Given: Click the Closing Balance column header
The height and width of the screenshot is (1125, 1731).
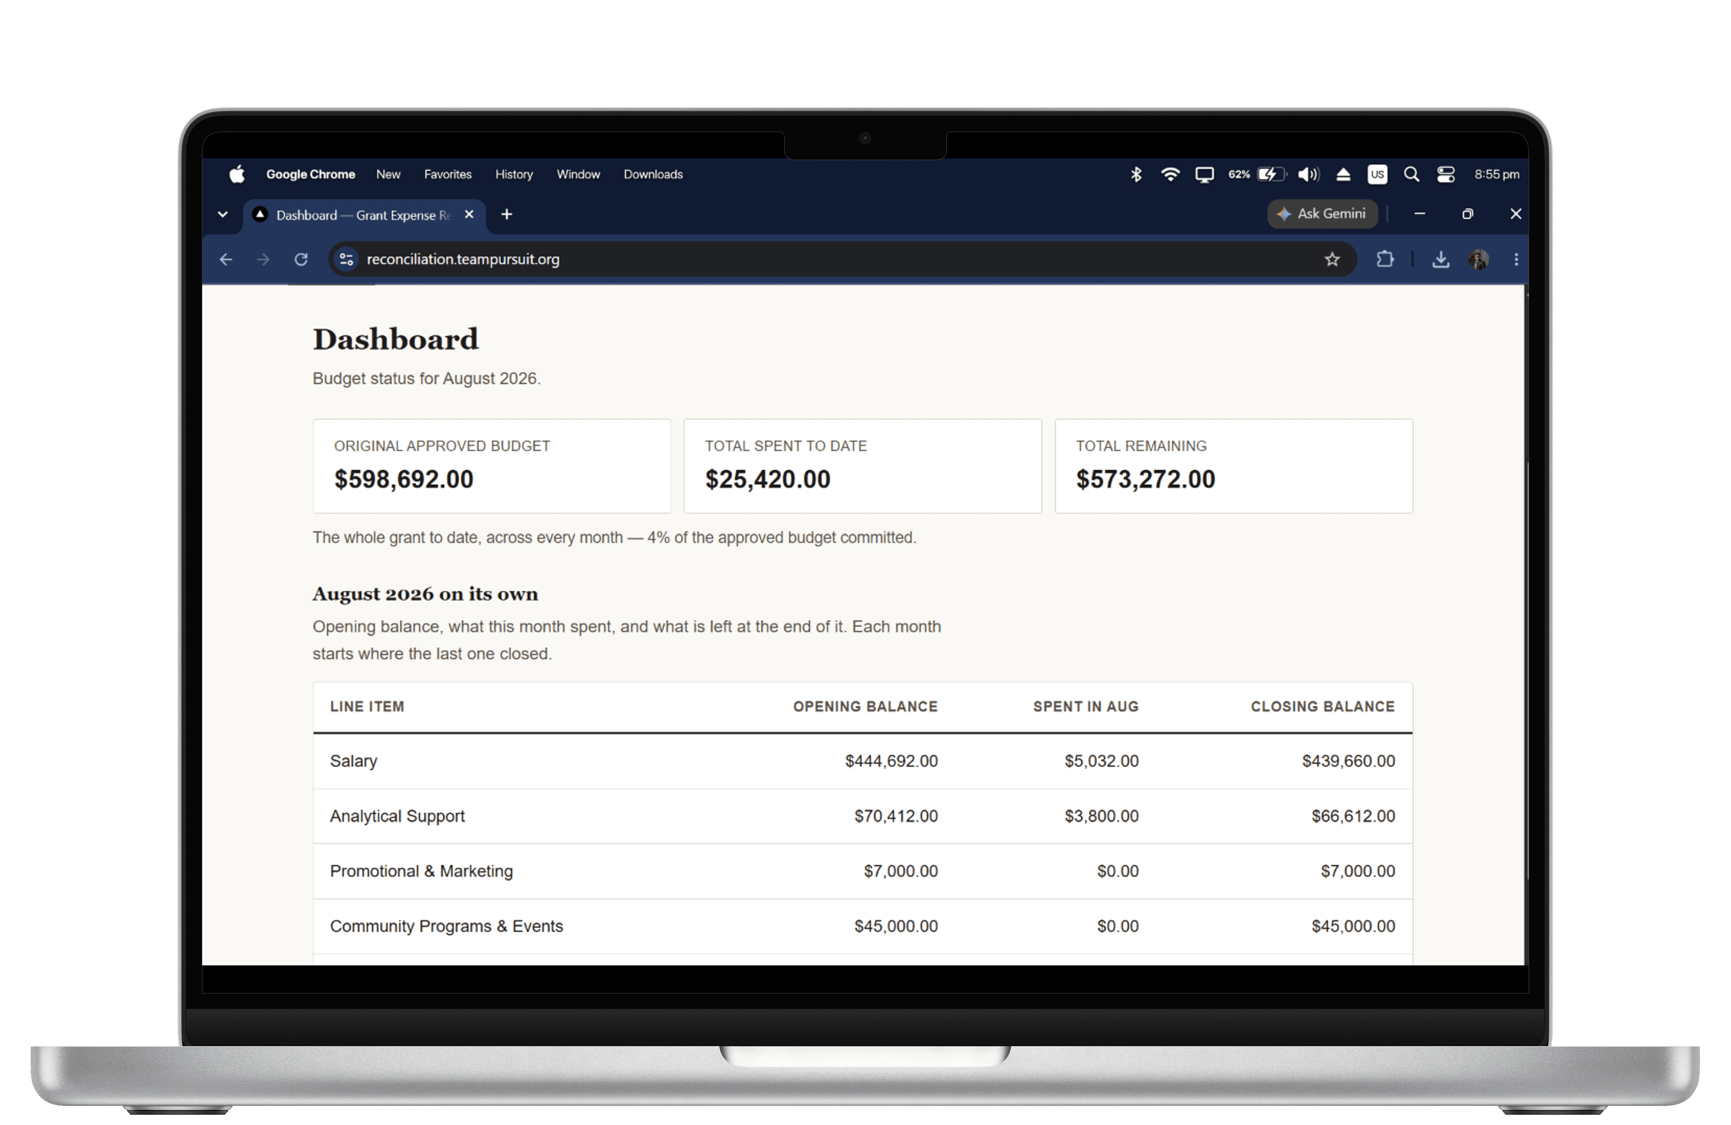Looking at the screenshot, I should tap(1323, 707).
